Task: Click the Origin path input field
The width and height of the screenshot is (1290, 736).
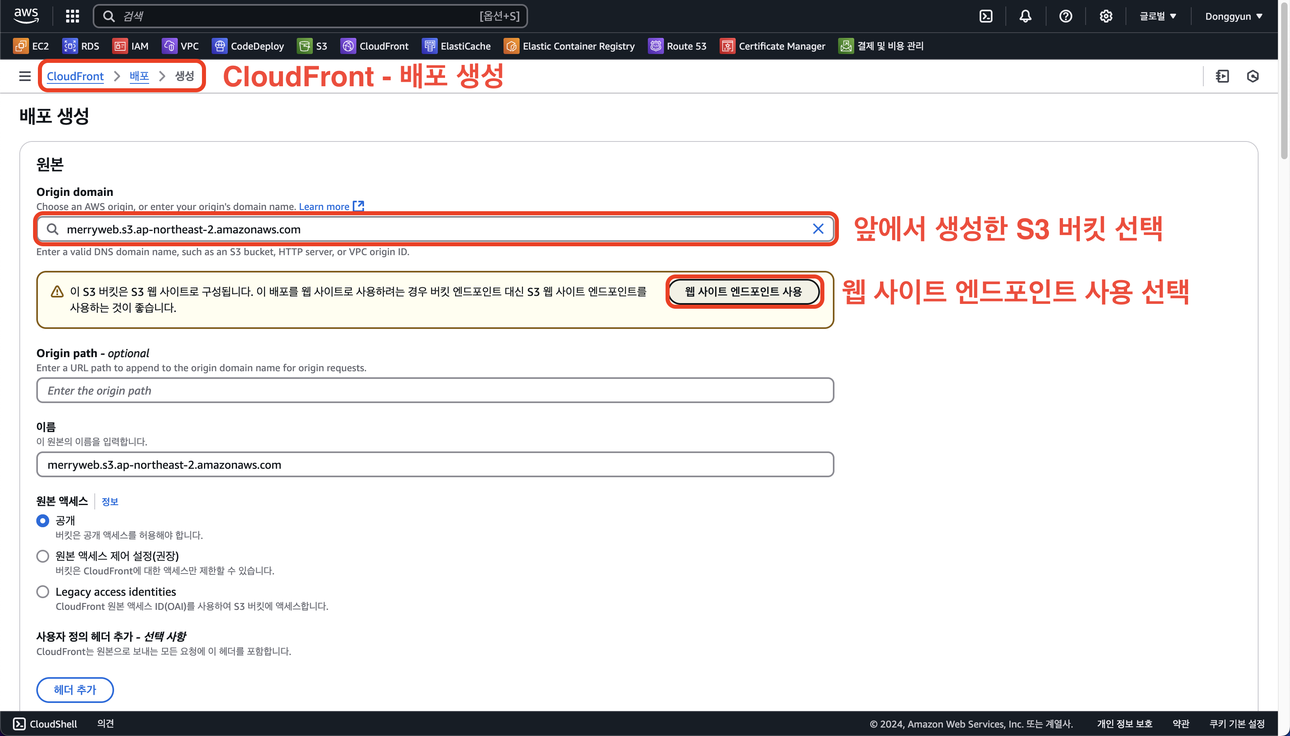Action: pyautogui.click(x=435, y=390)
